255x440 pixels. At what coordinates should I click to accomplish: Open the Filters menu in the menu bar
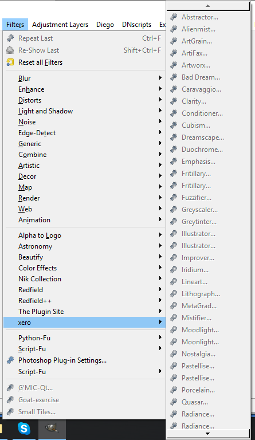[x=15, y=25]
